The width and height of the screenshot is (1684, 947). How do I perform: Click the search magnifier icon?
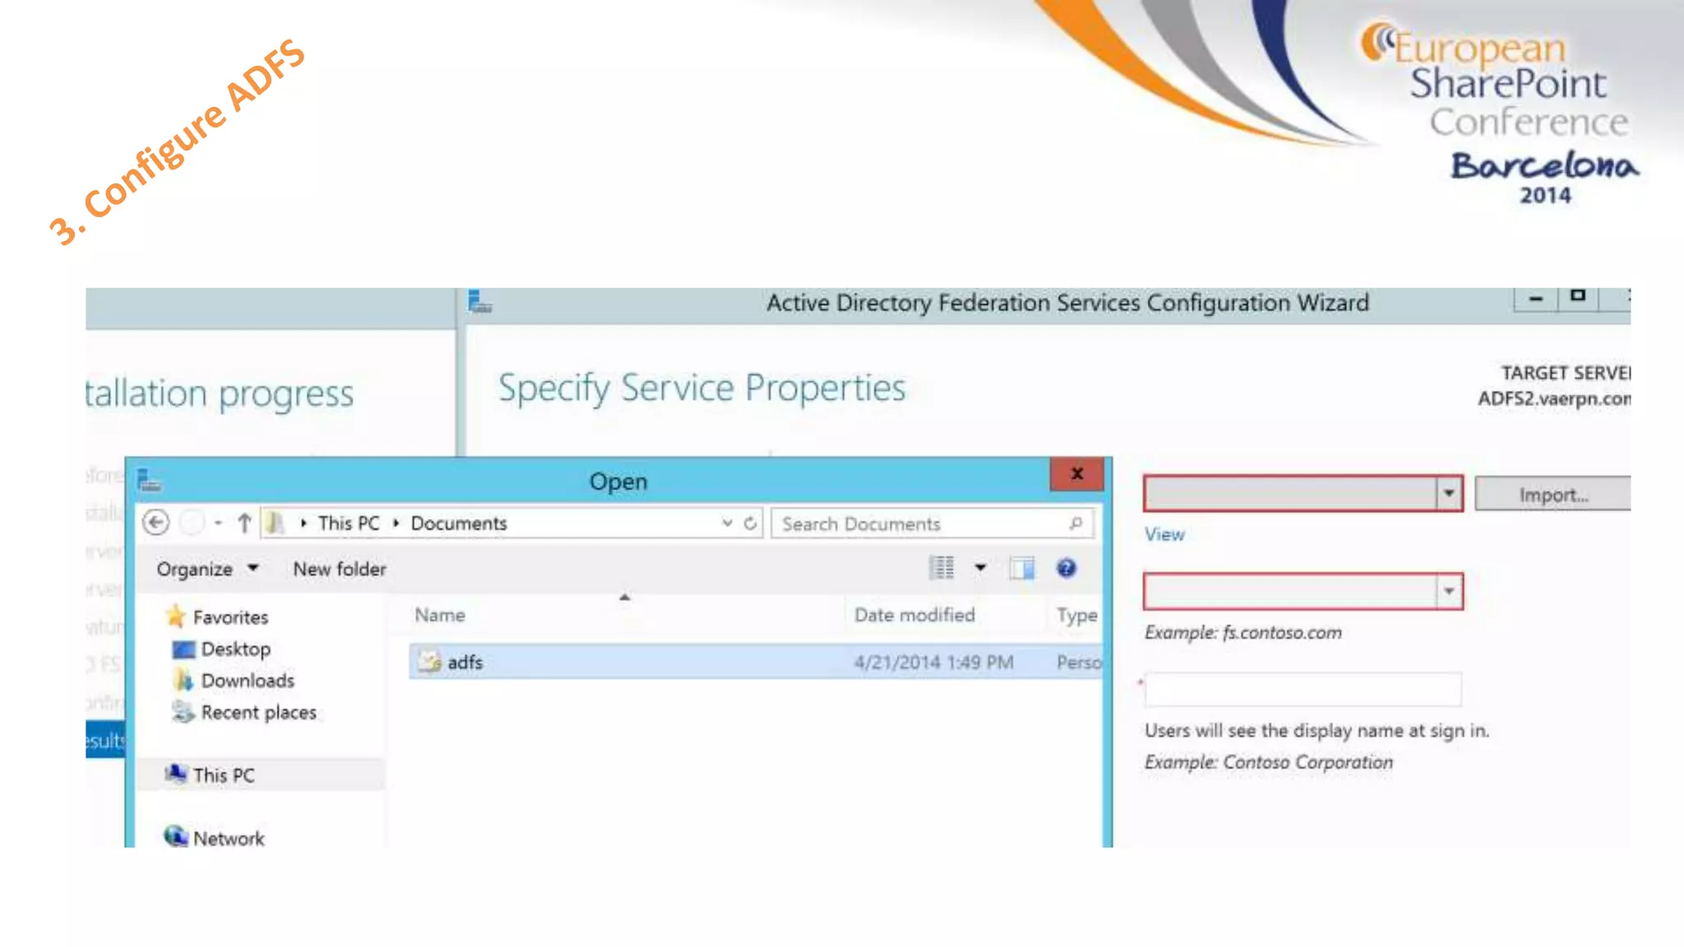[x=1075, y=523]
